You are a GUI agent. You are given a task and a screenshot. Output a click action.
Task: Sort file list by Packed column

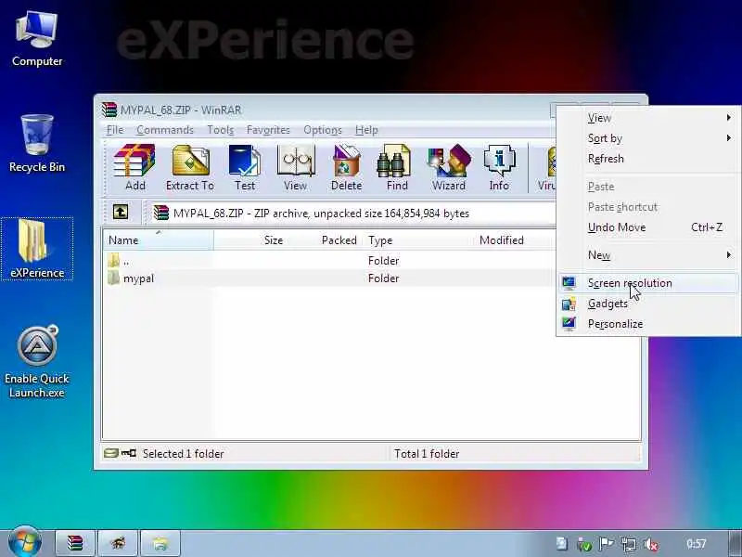(326, 240)
